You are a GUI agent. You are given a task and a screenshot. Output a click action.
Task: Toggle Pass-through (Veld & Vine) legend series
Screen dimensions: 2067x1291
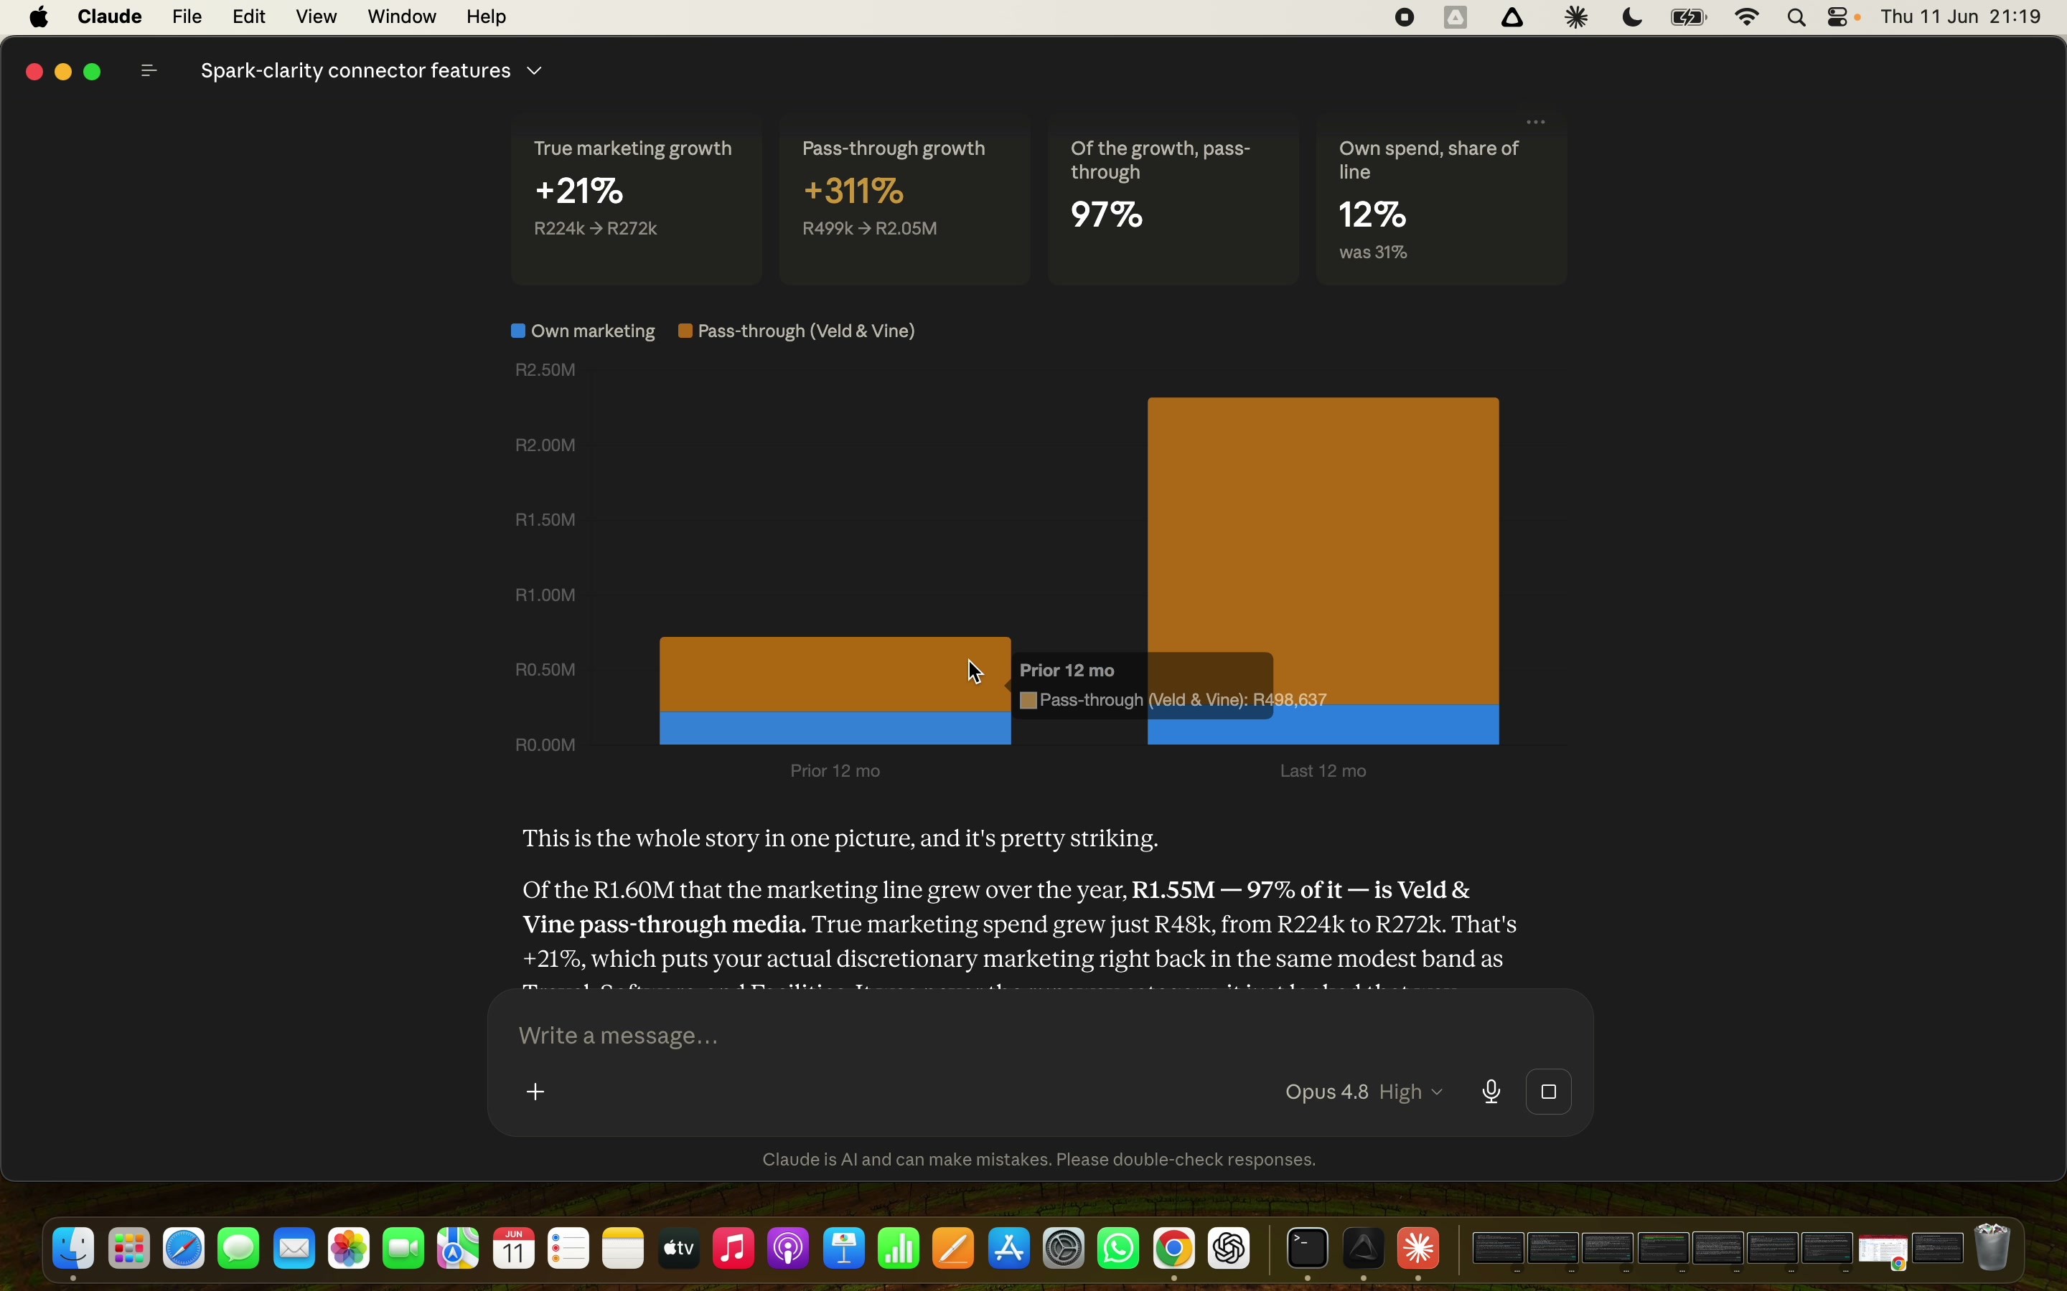point(797,331)
